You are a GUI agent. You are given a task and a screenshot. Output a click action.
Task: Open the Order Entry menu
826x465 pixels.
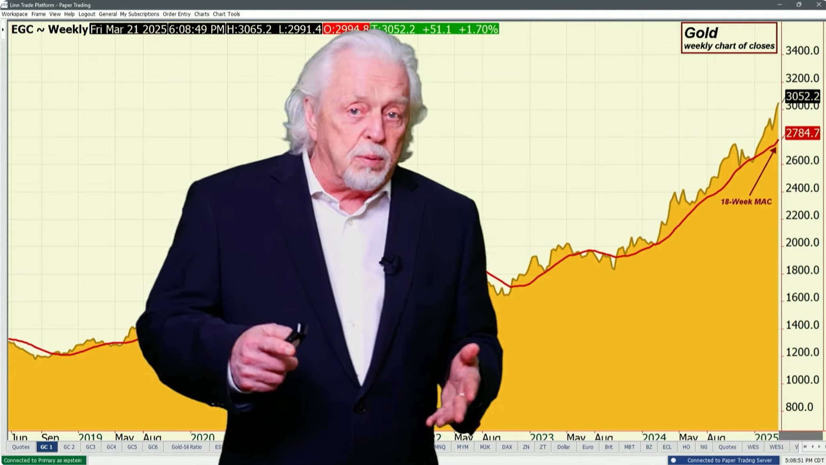(x=177, y=14)
